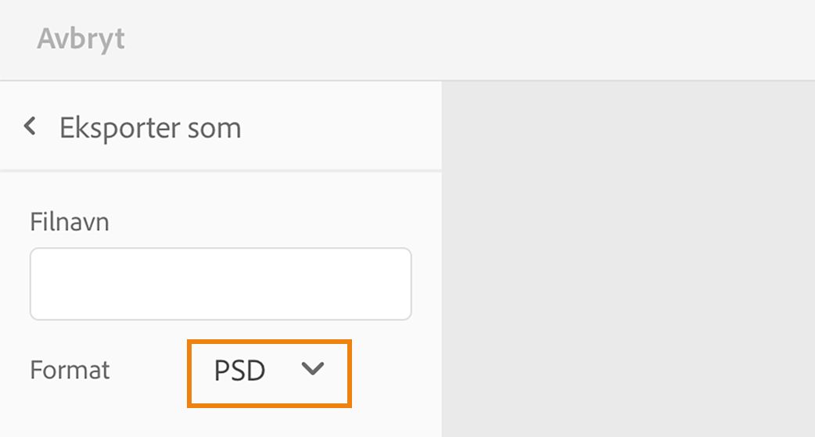Click the Eksporter som header title
The height and width of the screenshot is (437, 815).
tap(150, 127)
